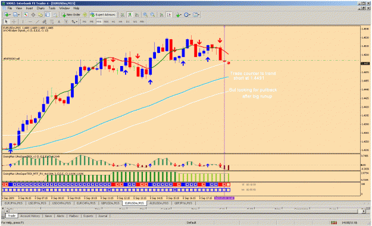Select the horizontal line tool

click(x=30, y=21)
